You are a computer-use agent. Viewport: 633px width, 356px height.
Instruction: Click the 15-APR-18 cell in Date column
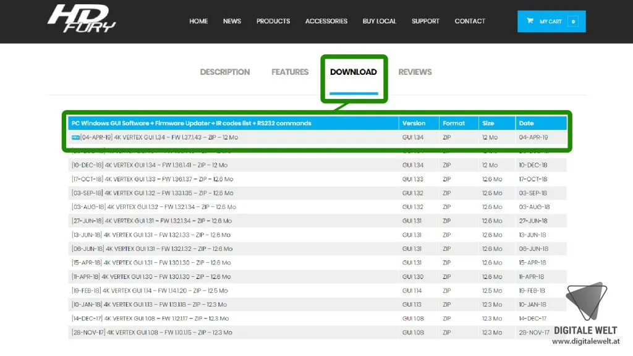(x=532, y=263)
